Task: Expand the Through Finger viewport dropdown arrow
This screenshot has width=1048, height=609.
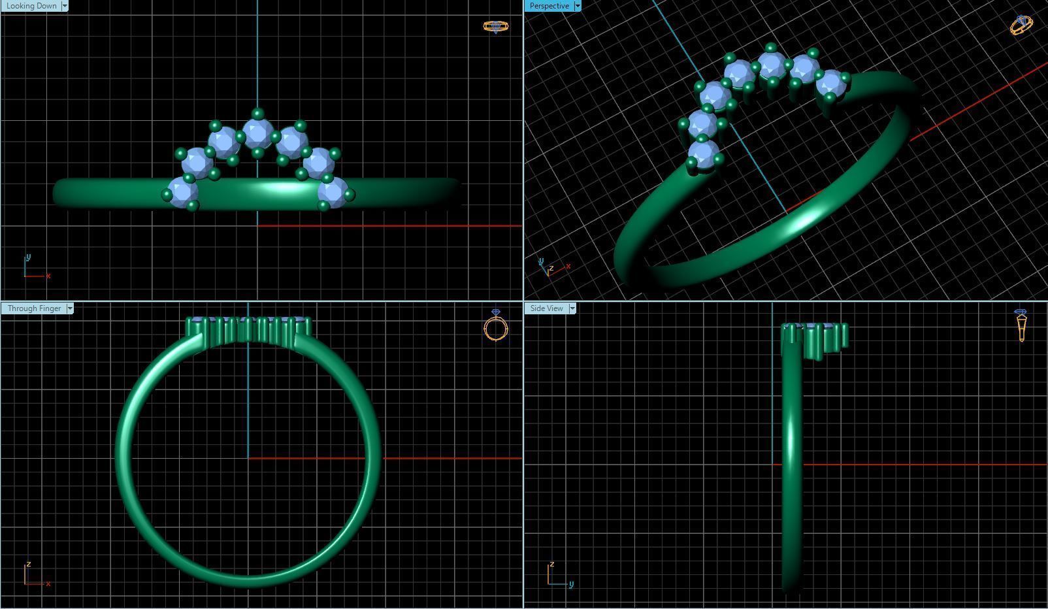Action: coord(70,308)
